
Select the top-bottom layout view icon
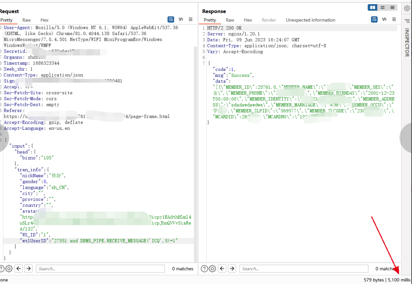[383, 8]
